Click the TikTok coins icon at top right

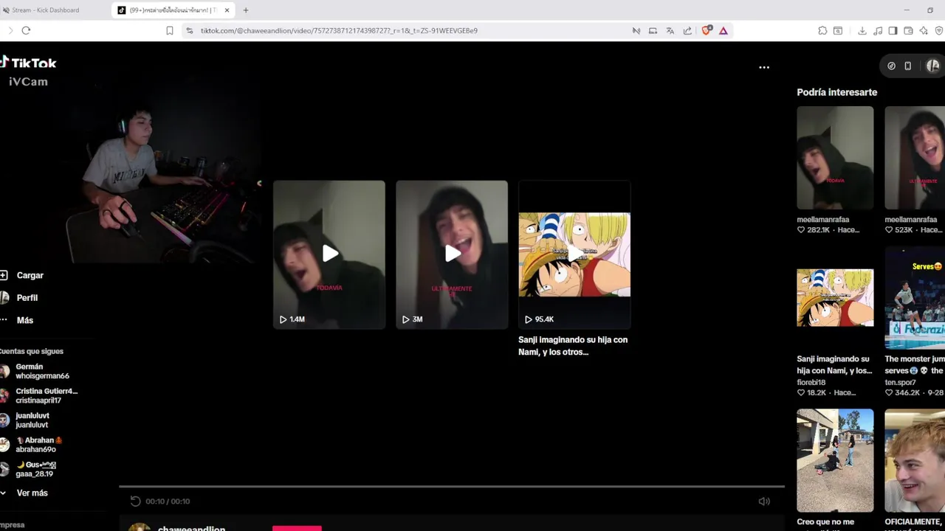[891, 66]
